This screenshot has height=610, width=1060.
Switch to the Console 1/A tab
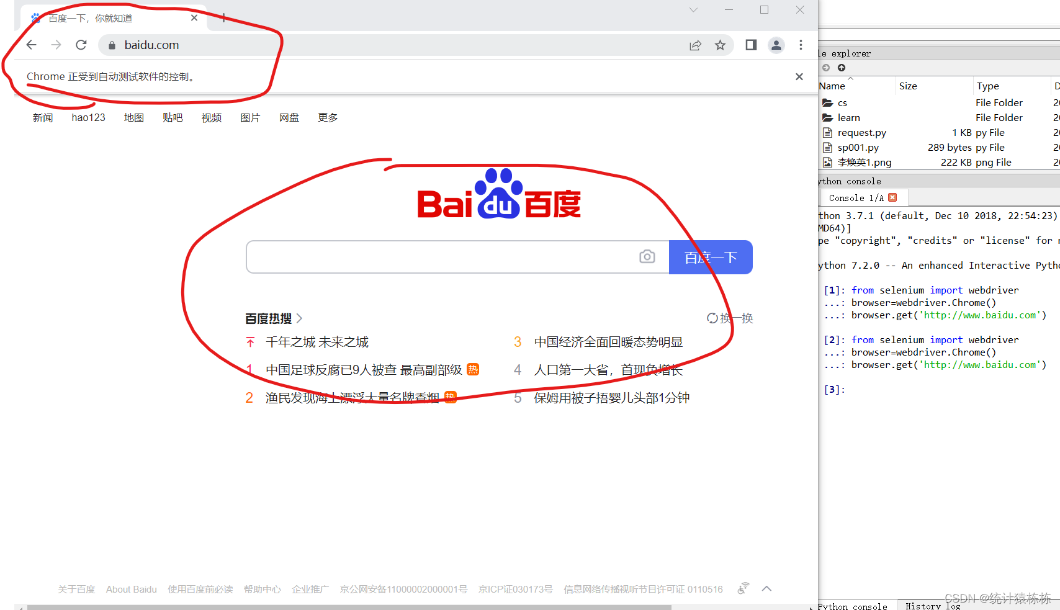pyautogui.click(x=856, y=198)
